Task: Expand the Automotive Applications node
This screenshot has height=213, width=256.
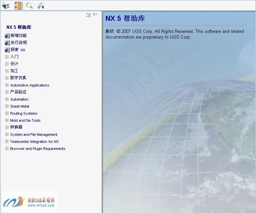Action: tap(7, 85)
